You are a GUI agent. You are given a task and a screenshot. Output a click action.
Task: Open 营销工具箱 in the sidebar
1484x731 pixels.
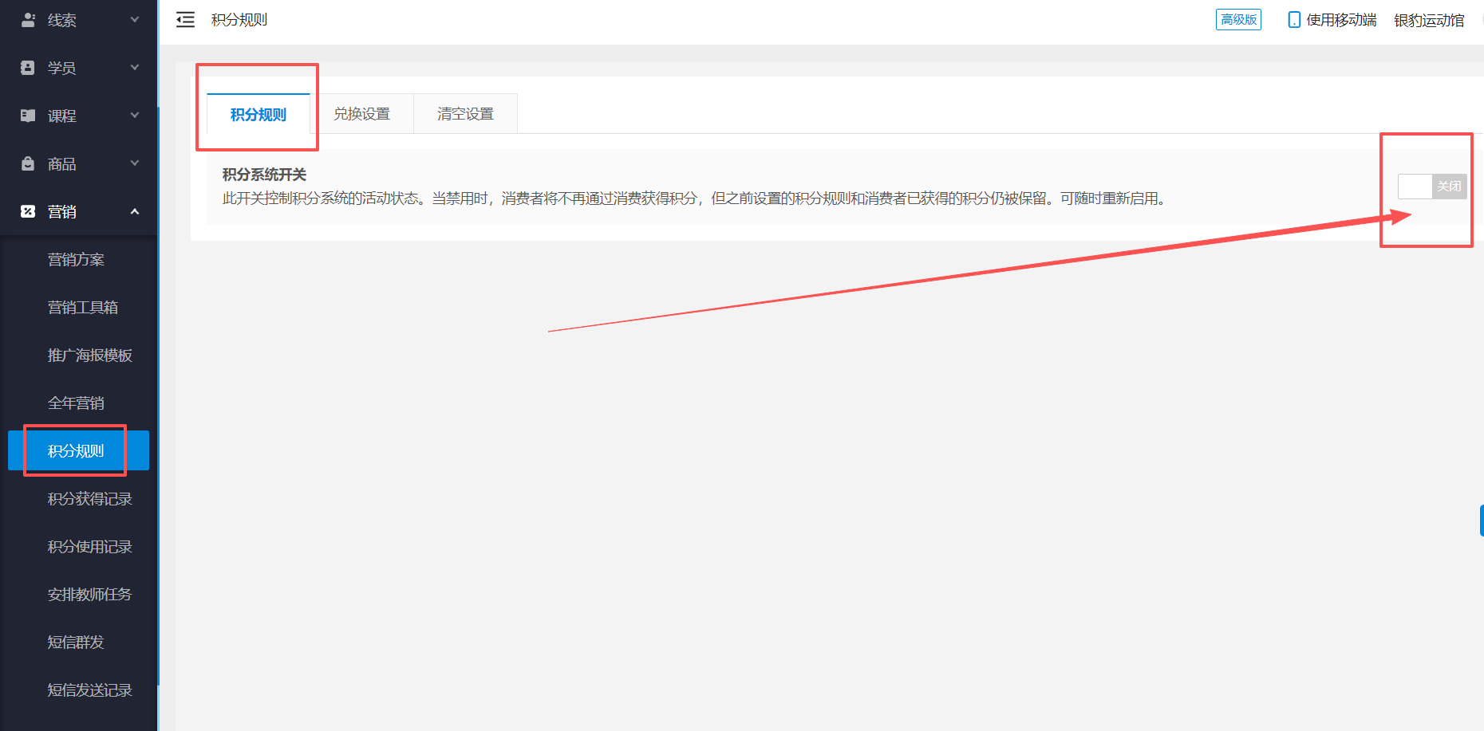click(x=82, y=307)
